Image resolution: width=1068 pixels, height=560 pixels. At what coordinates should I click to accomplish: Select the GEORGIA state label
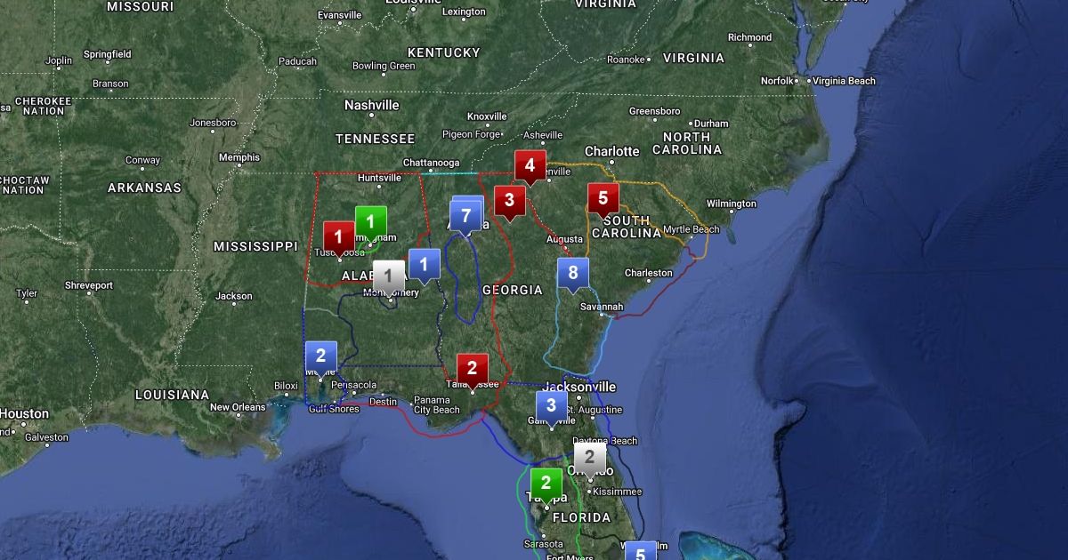[x=513, y=290]
